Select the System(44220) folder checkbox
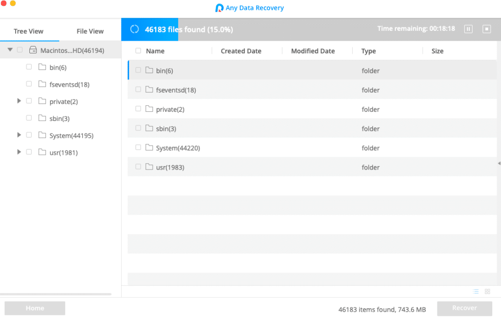This screenshot has width=501, height=317. 137,147
